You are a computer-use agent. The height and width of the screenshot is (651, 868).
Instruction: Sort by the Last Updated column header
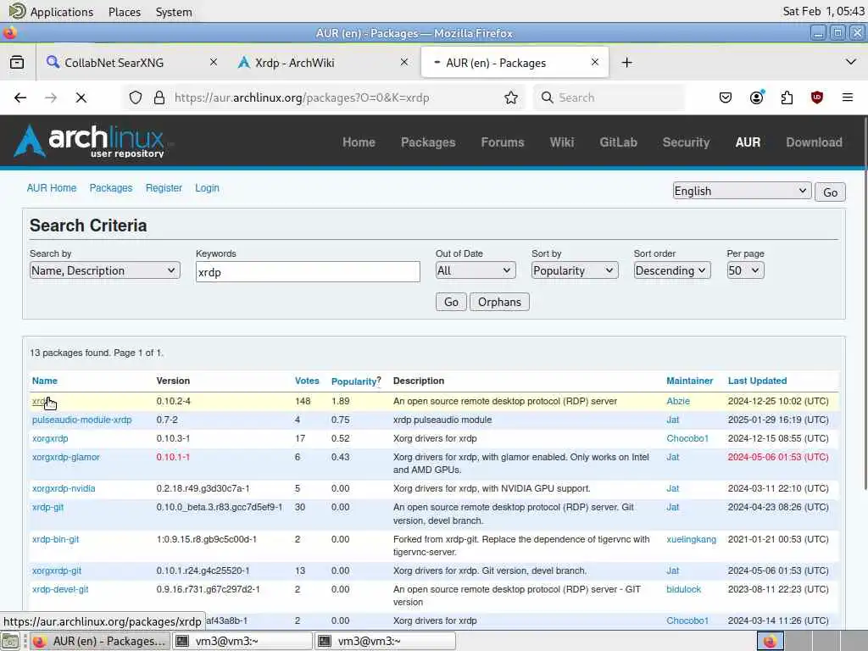point(757,381)
